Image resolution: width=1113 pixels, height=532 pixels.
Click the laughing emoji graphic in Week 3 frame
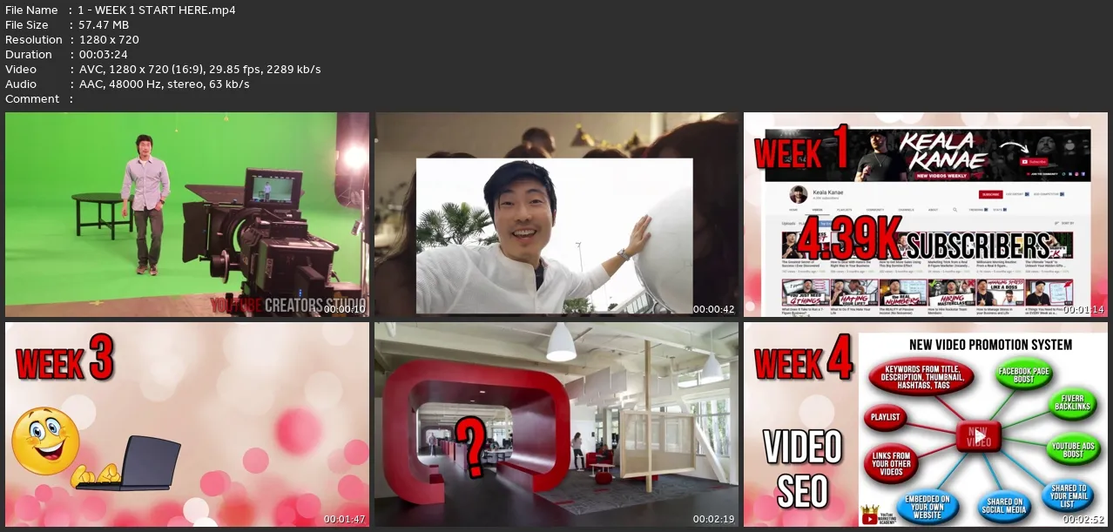(x=47, y=441)
